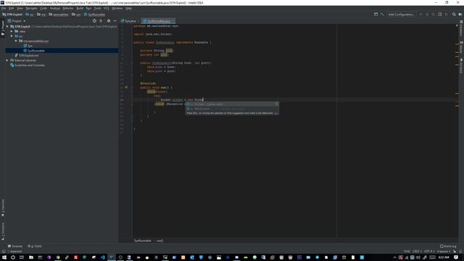This screenshot has height=261, width=464.
Task: Open the Build menu
Action: (80, 8)
